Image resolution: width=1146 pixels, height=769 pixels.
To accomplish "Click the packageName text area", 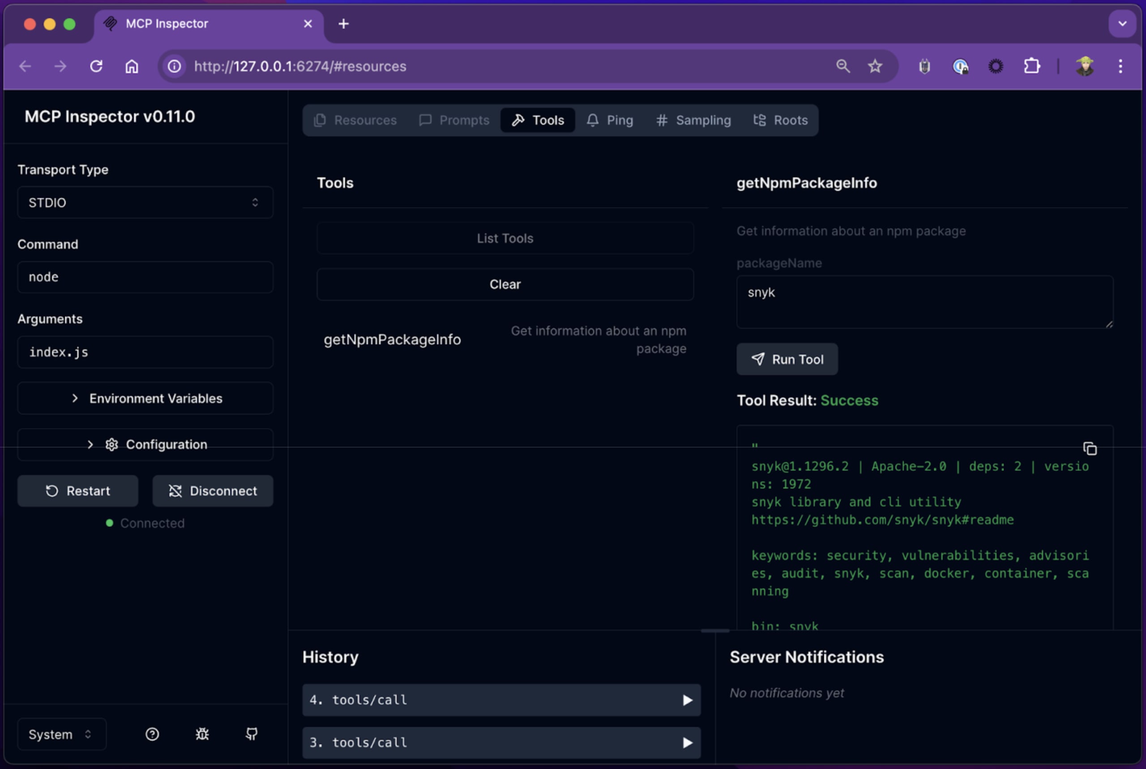I will click(x=925, y=302).
